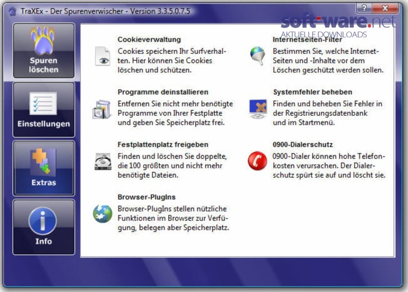Click text 'und im Startmenü.'
Image resolution: width=408 pixels, height=292 pixels.
tap(303, 123)
